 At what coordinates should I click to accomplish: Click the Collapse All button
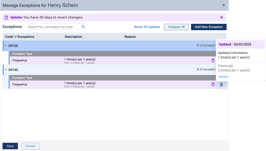tap(176, 27)
